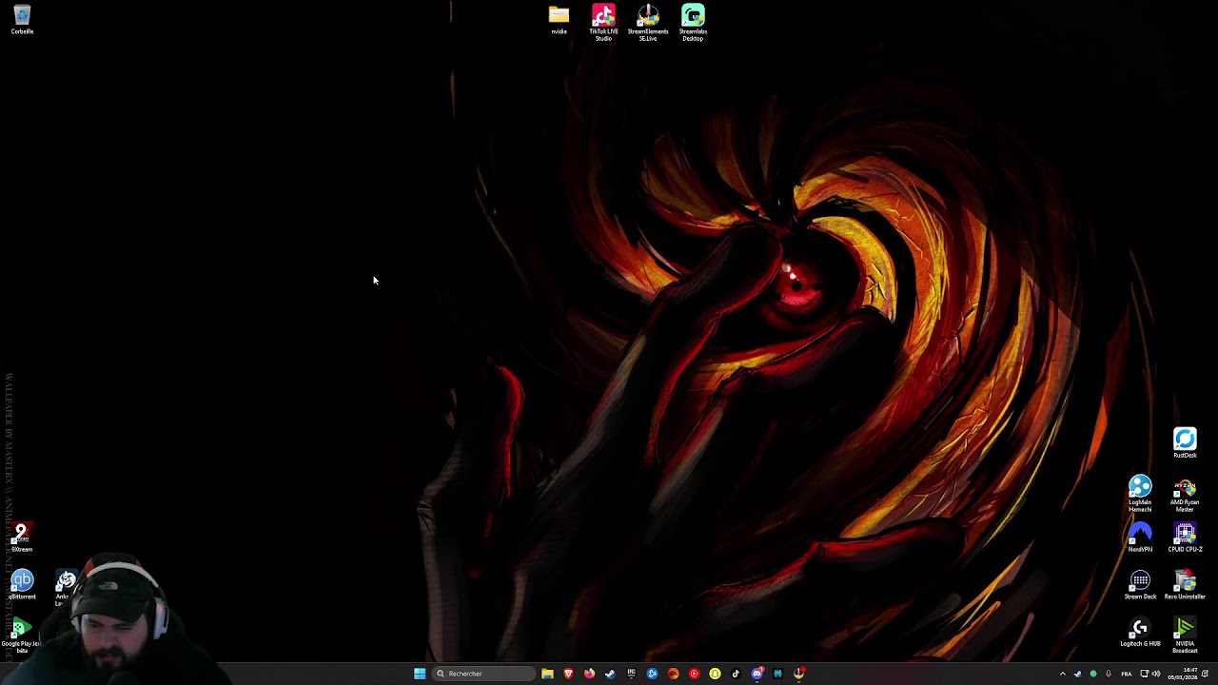
Task: Switch the FRA input language
Action: coord(1127,674)
